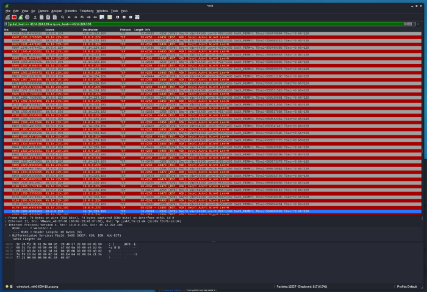Click the packet list vertical scrollbar
The height and width of the screenshot is (292, 427).
coord(423,123)
